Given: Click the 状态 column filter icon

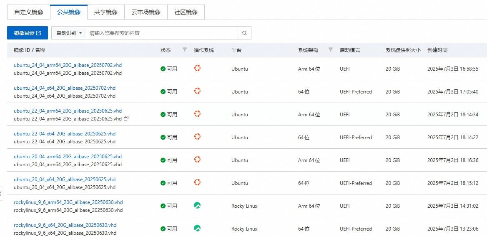Looking at the screenshot, I should (x=185, y=50).
